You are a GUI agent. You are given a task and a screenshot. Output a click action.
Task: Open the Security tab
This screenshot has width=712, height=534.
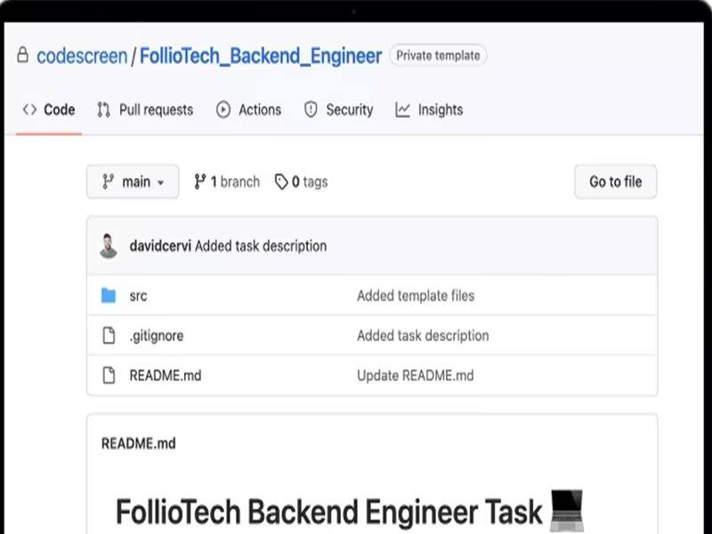click(350, 109)
